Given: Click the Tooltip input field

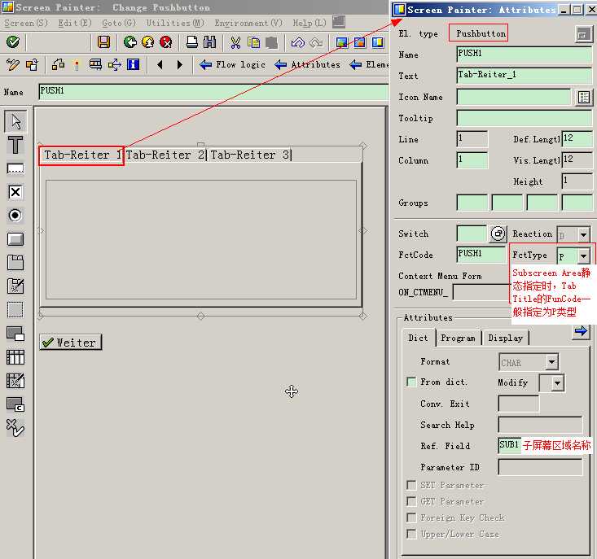Looking at the screenshot, I should point(525,119).
